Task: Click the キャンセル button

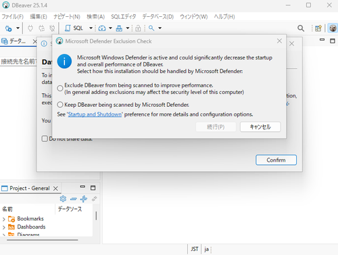Action: [260, 127]
